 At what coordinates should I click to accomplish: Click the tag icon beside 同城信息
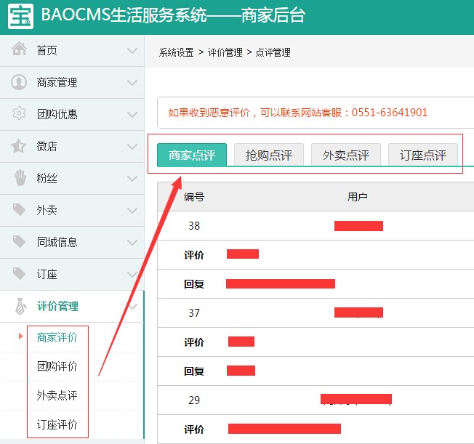pos(19,241)
